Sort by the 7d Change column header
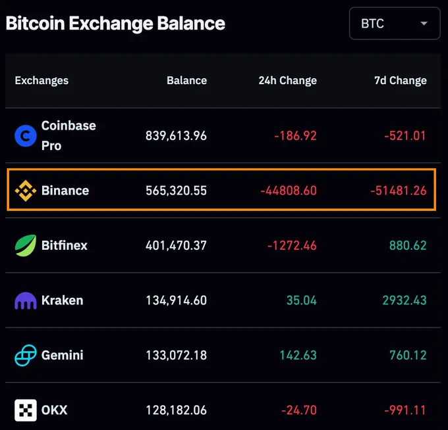The height and width of the screenshot is (430, 448). click(x=401, y=80)
